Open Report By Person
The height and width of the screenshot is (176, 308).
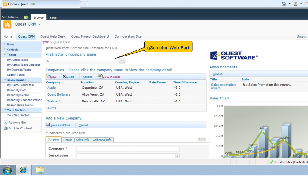point(18,95)
